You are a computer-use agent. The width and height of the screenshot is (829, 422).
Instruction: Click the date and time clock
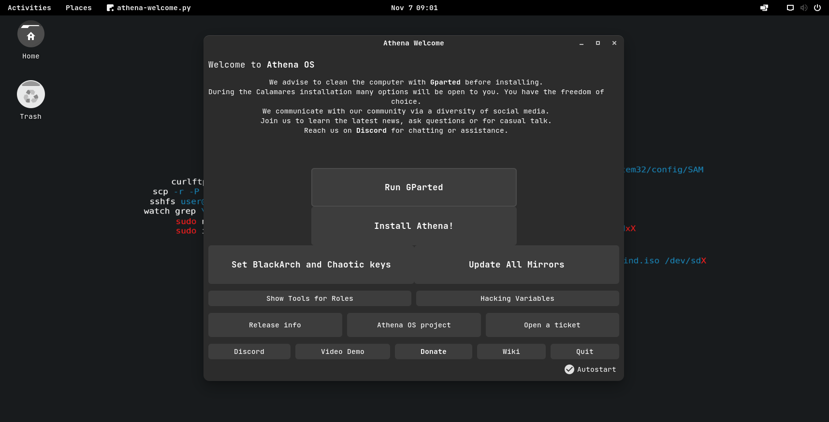point(414,8)
